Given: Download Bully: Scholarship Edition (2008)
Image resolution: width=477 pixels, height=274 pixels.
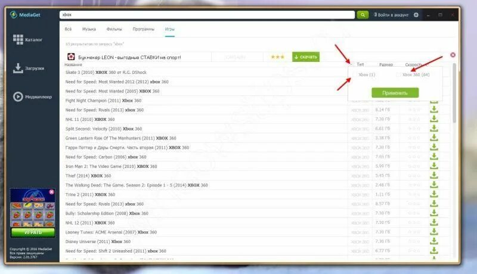Looking at the screenshot, I should (434, 213).
